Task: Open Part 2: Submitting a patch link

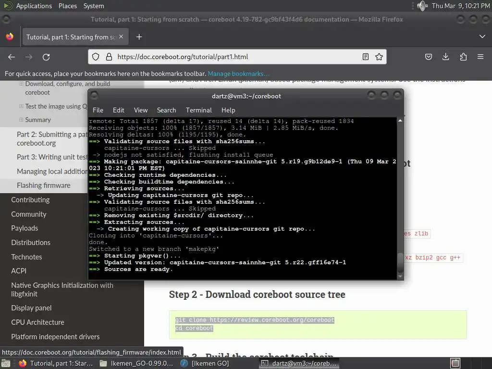Action: (52, 139)
